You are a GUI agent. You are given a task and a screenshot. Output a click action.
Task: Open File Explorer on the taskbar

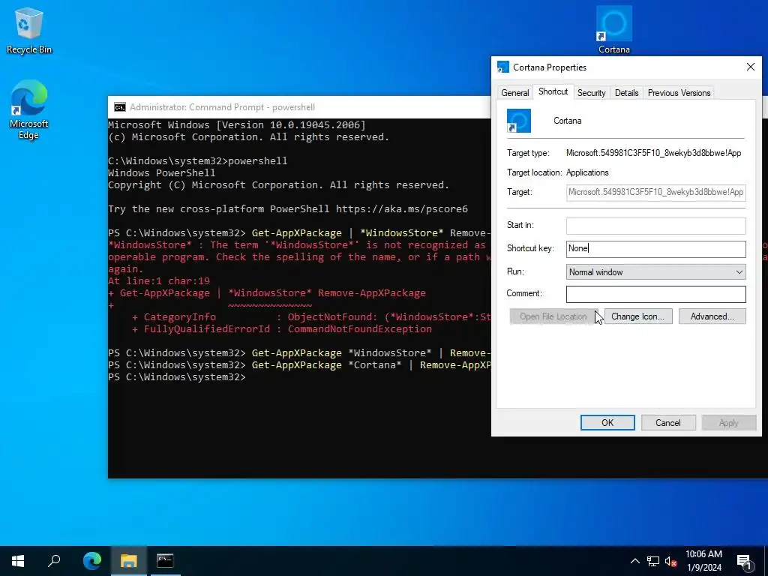[x=129, y=561]
